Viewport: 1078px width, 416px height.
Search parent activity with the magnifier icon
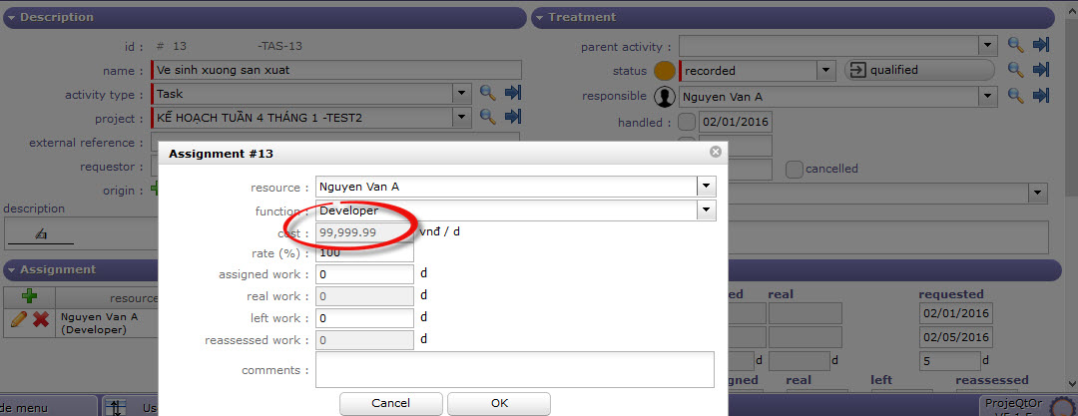[x=1015, y=45]
